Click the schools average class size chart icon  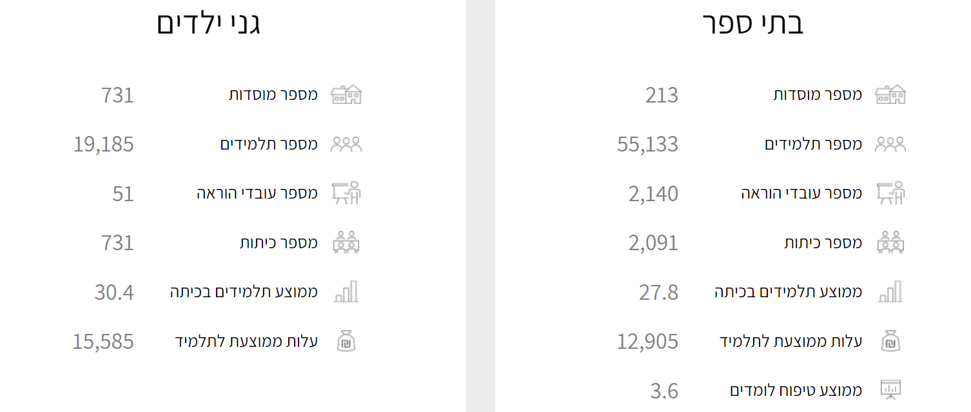(890, 292)
